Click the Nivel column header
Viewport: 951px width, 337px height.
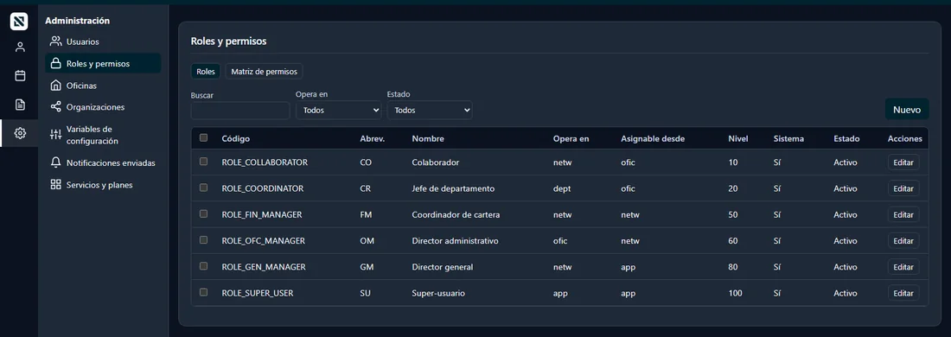[738, 139]
